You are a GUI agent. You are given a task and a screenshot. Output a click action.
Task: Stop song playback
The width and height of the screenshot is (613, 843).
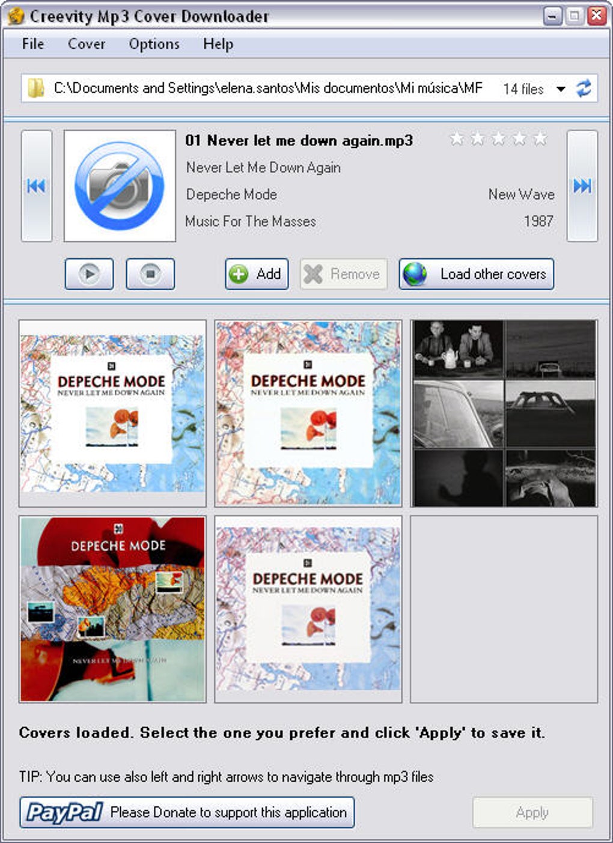(x=150, y=274)
